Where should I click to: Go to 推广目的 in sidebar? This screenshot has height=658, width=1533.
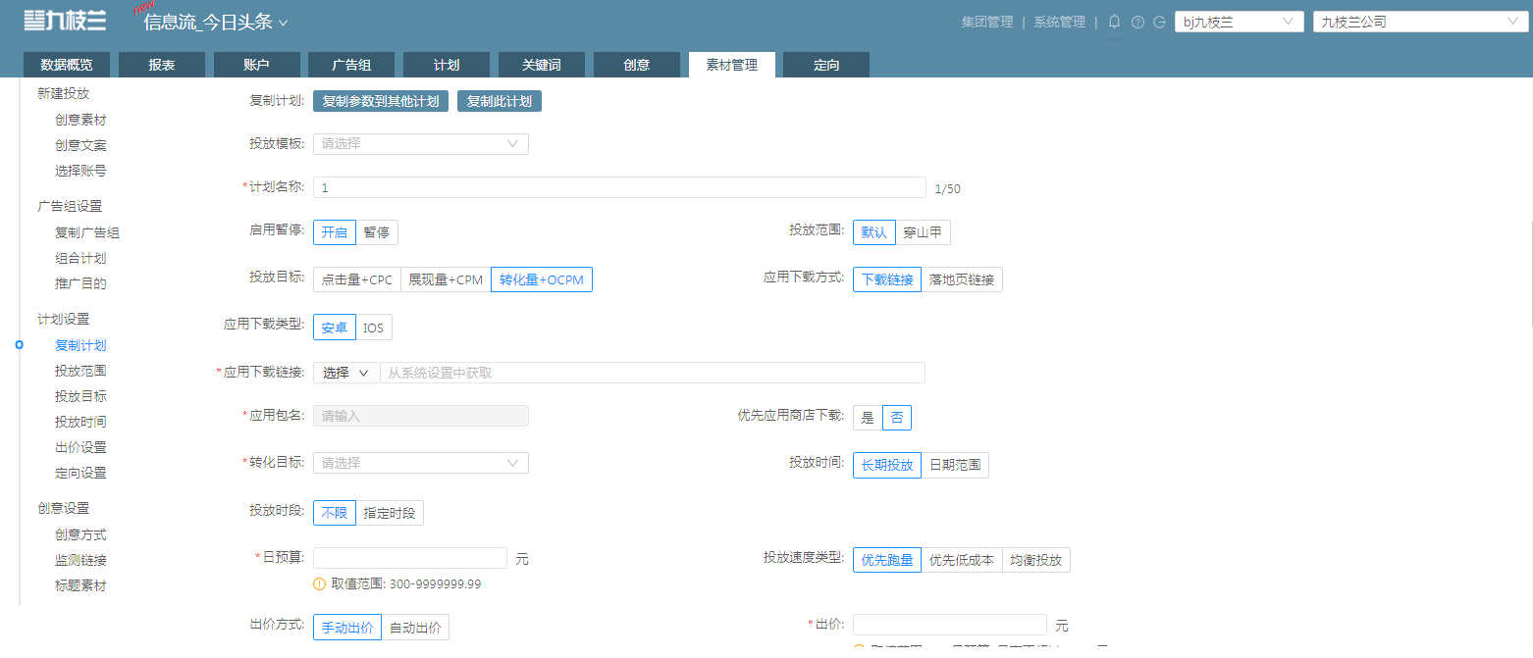click(80, 284)
